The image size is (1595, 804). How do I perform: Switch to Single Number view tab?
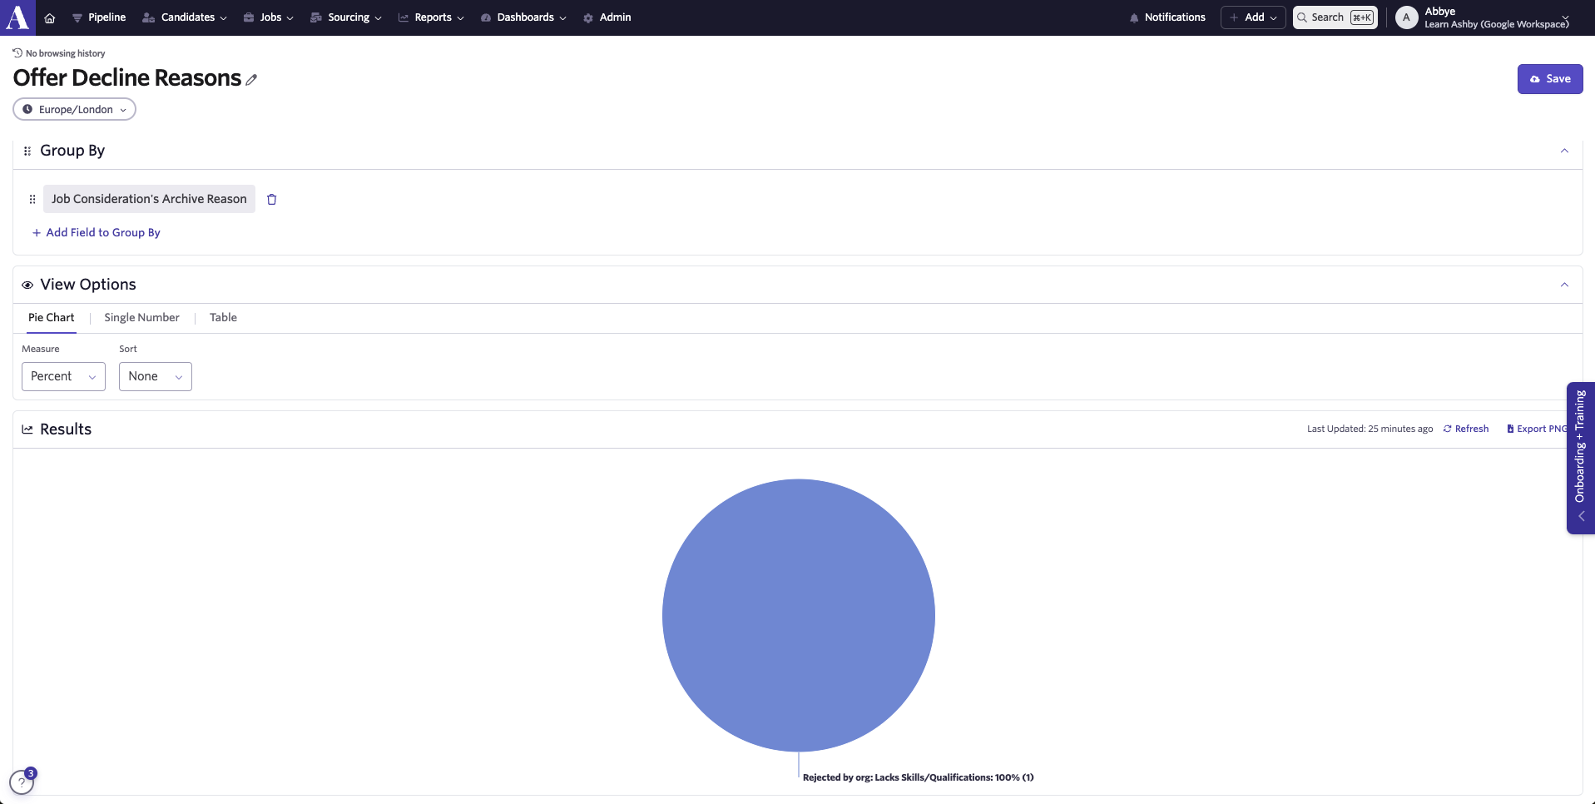(141, 318)
